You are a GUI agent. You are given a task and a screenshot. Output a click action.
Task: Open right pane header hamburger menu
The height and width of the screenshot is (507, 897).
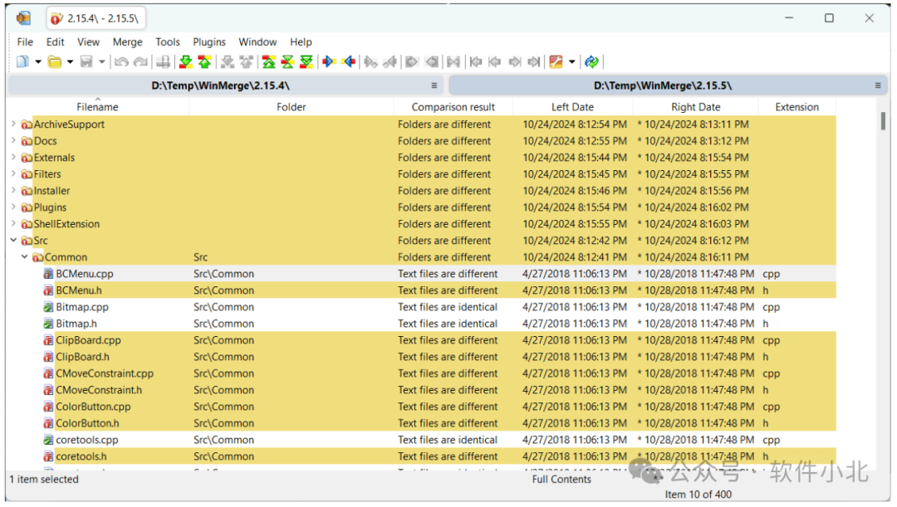point(878,85)
